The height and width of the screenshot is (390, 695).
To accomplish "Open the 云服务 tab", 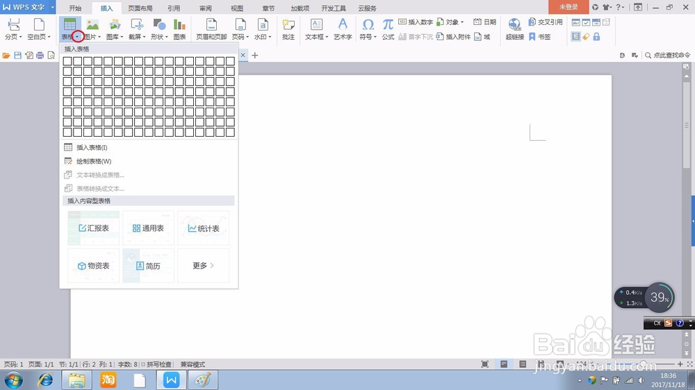I will click(367, 8).
